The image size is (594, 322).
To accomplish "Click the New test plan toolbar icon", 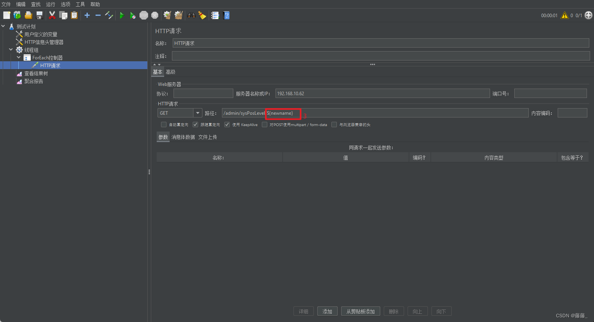I will [7, 15].
